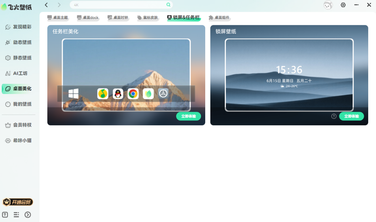
Task: Open the 桌面时钟 tab
Action: coord(118,17)
